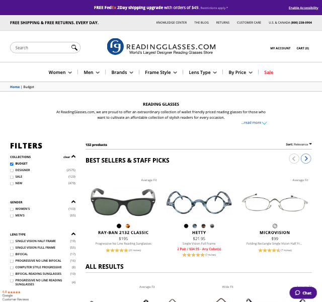Select silver swatch for Microvision
Image resolution: width=322 pixels, height=302 pixels.
click(275, 226)
